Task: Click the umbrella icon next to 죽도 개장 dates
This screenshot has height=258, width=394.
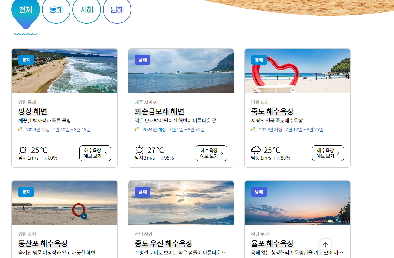Action: pyautogui.click(x=253, y=129)
